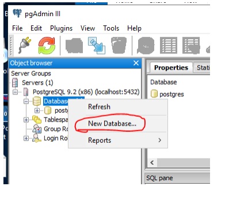The height and width of the screenshot is (209, 225).
Task: Switch to the Statistics tab
Action: click(202, 67)
